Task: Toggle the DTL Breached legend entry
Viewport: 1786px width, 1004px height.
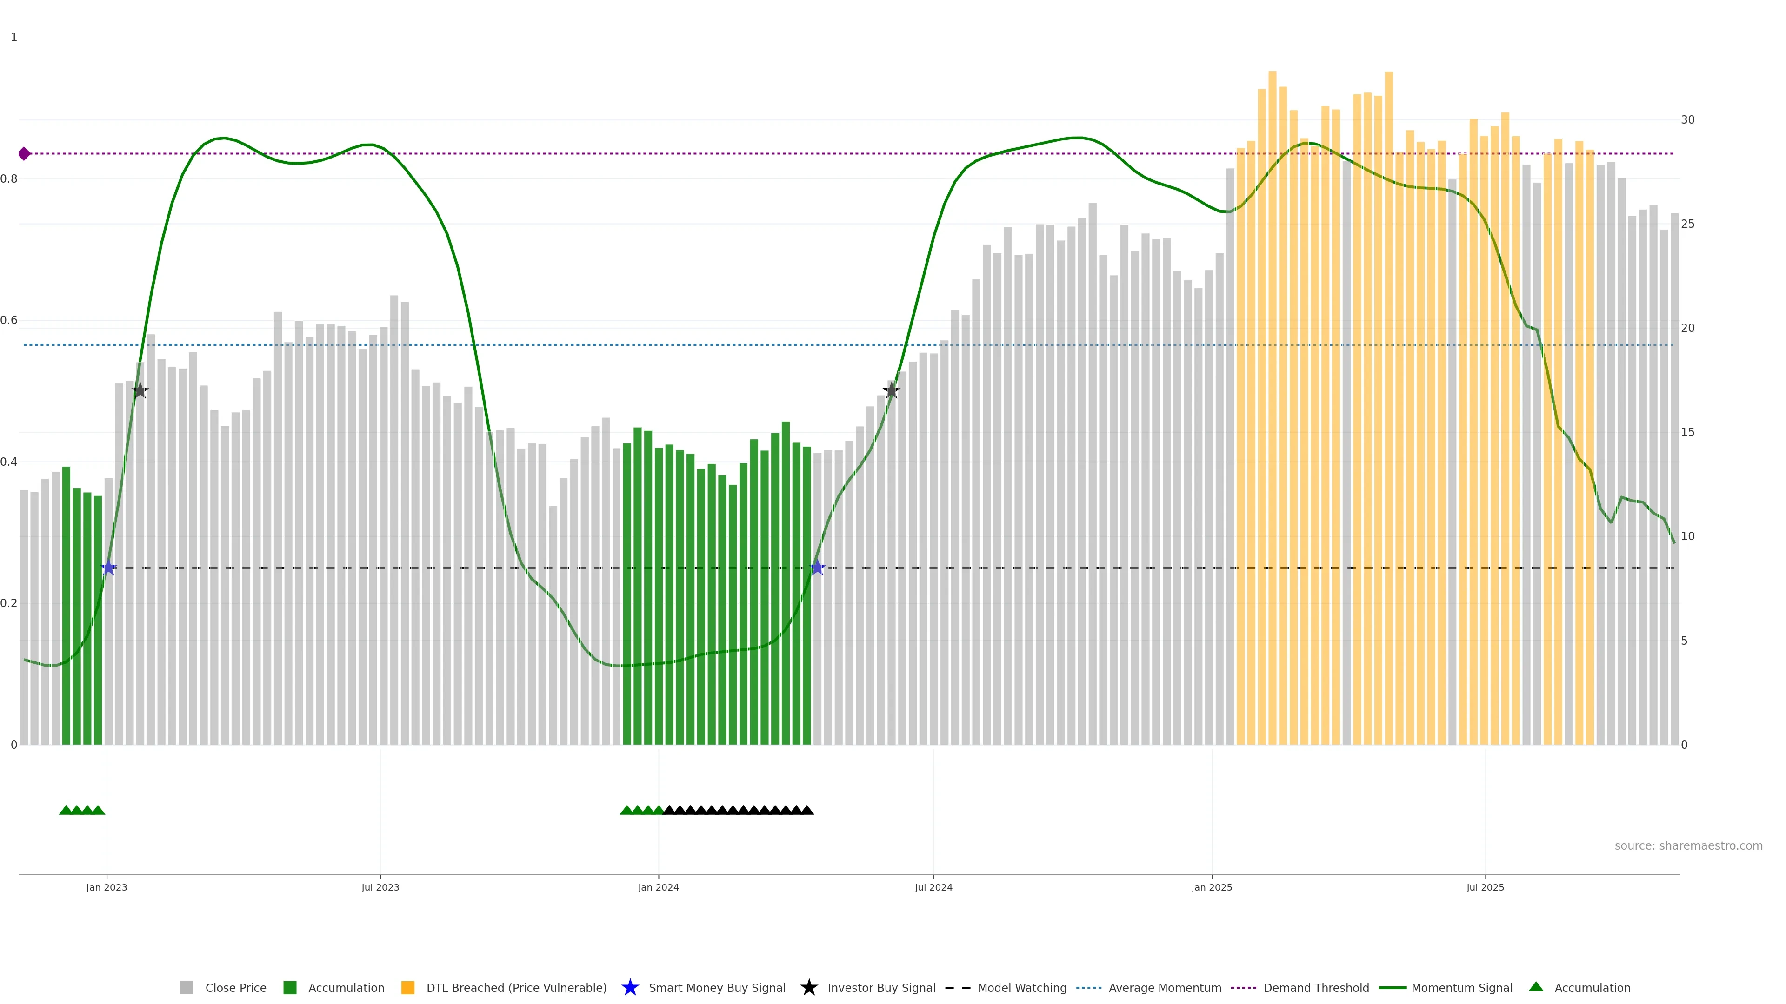Action: (516, 987)
